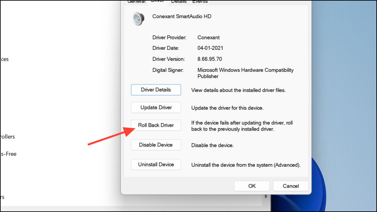Click Roll Back Driver
The image size is (377, 212).
tap(156, 125)
